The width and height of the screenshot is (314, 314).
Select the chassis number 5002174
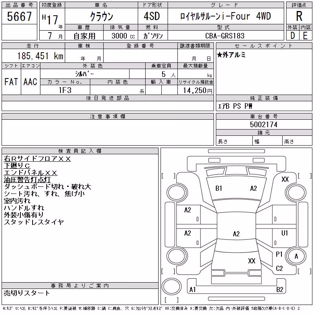click(263, 124)
